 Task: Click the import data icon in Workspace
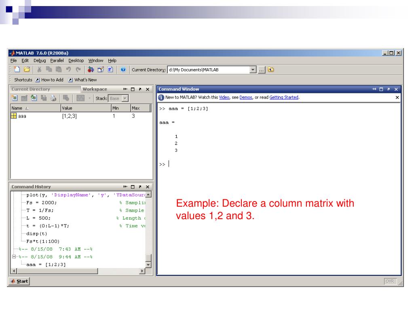coord(34,98)
